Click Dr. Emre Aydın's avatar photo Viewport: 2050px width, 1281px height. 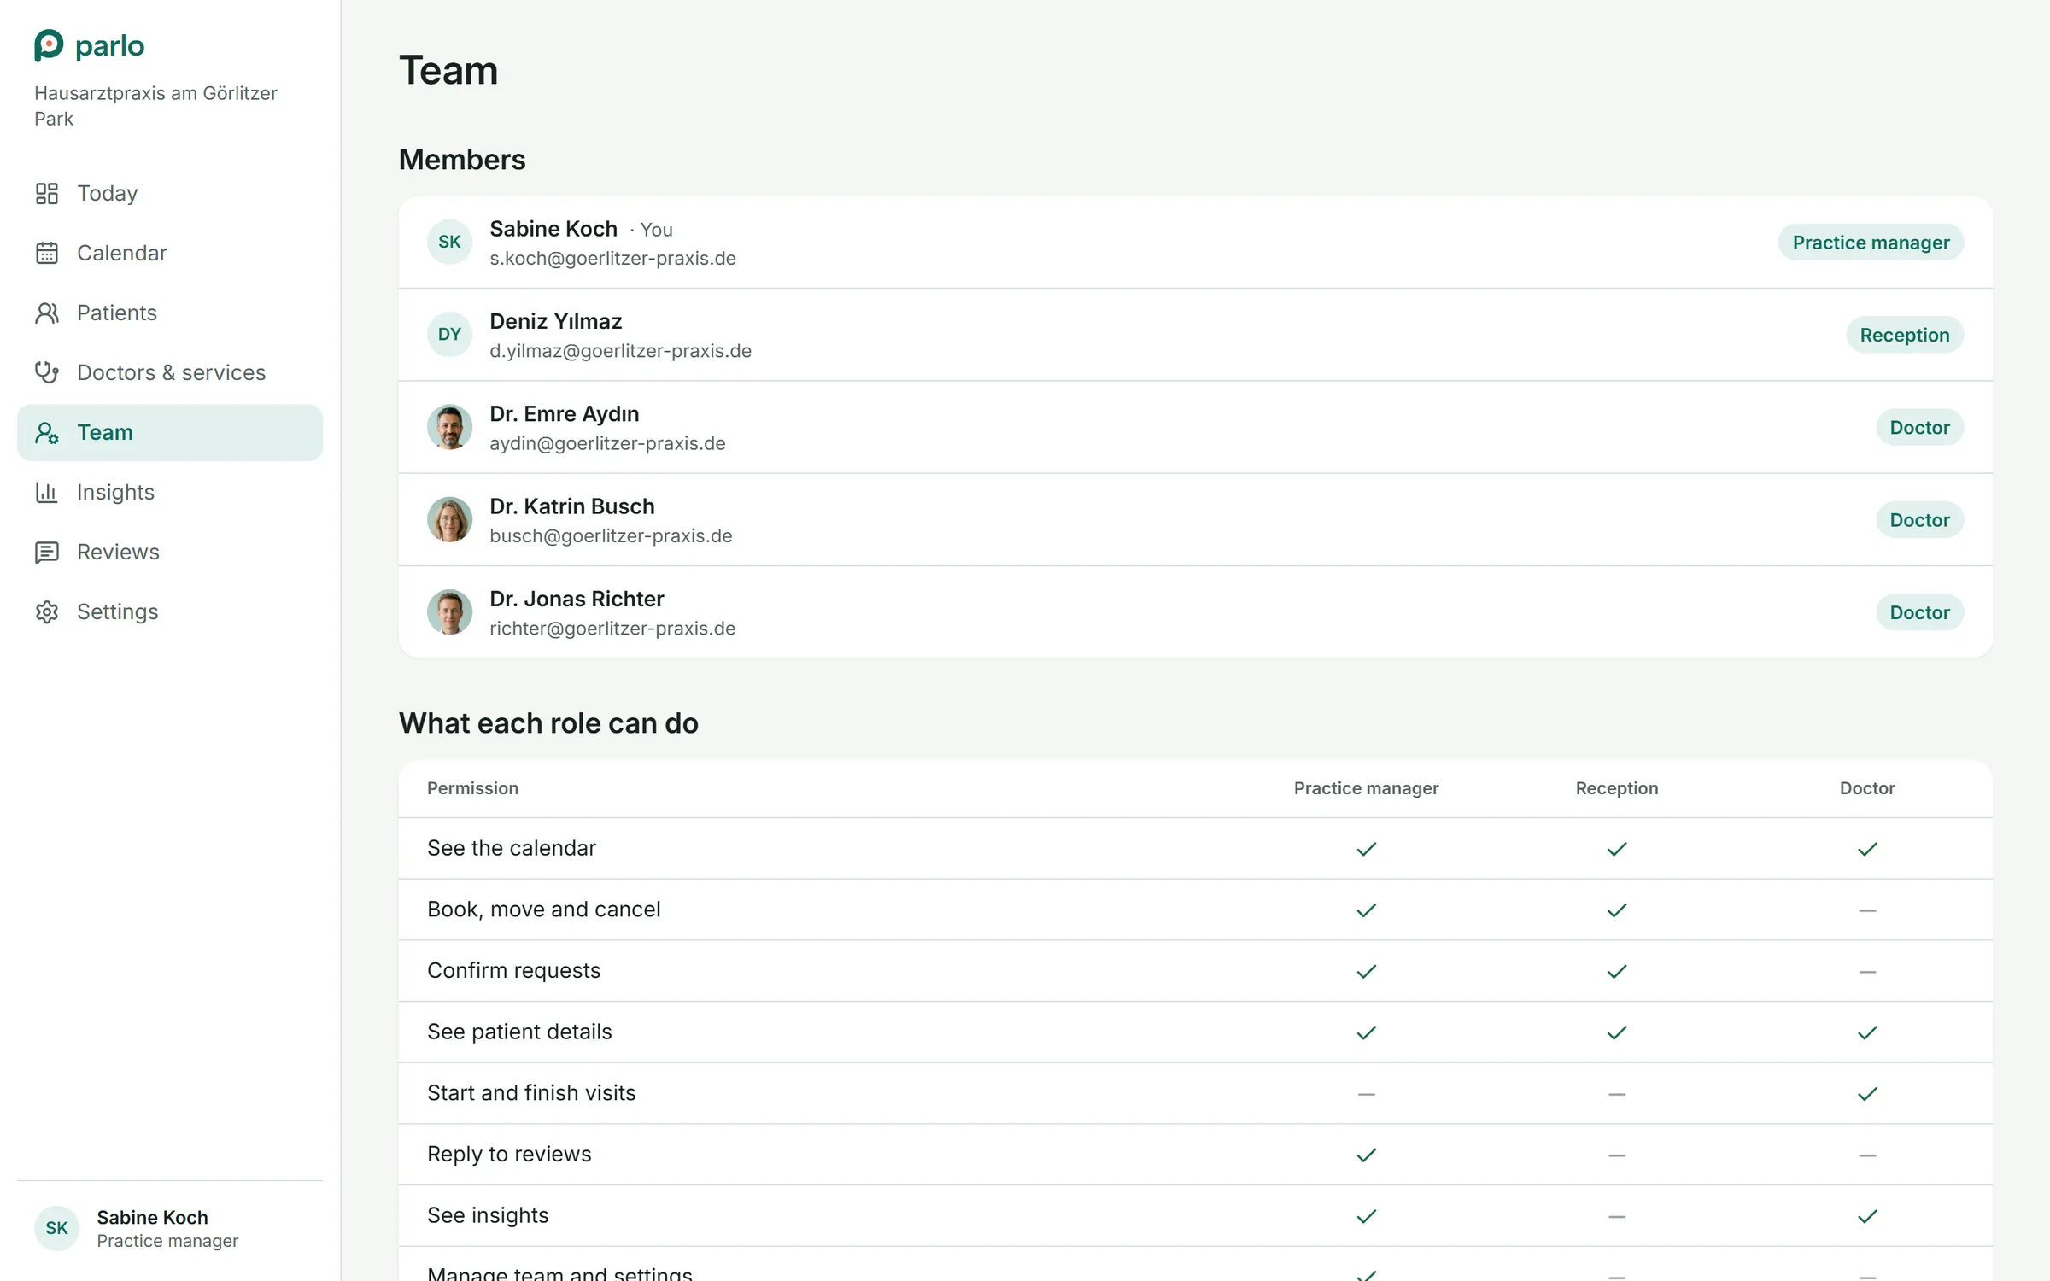tap(449, 428)
